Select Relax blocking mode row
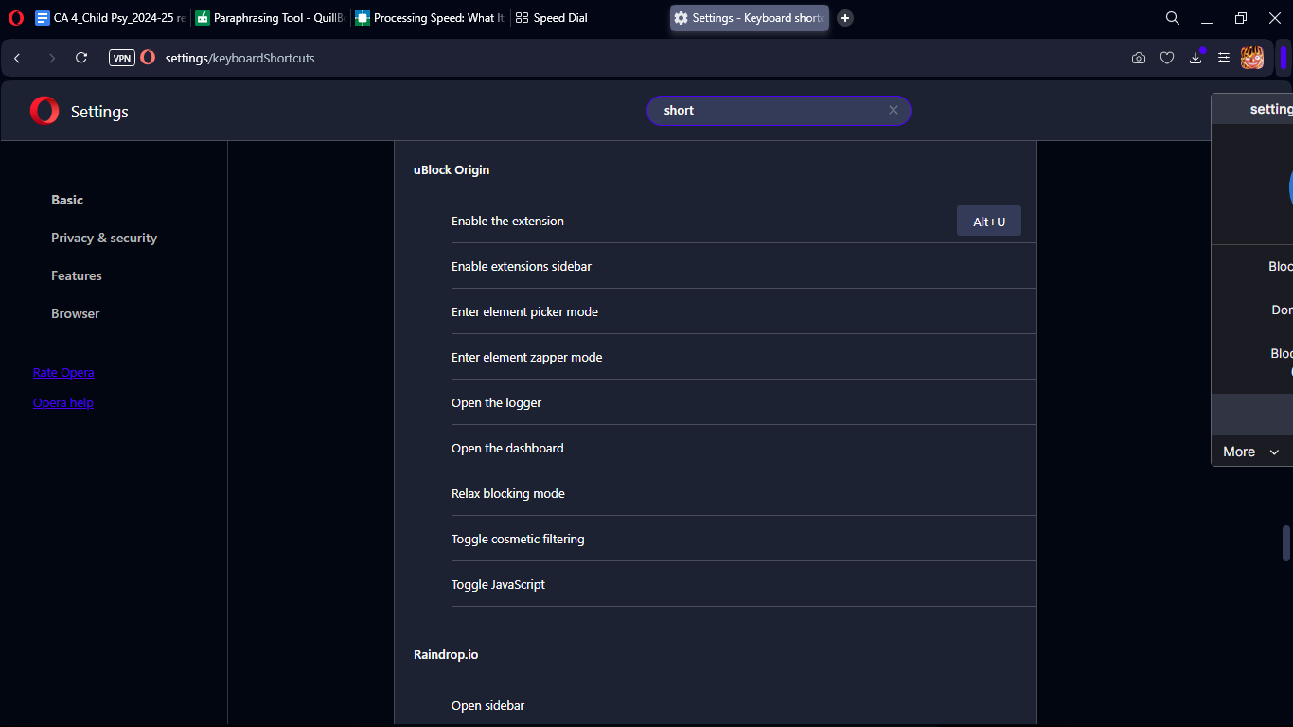 click(x=744, y=493)
